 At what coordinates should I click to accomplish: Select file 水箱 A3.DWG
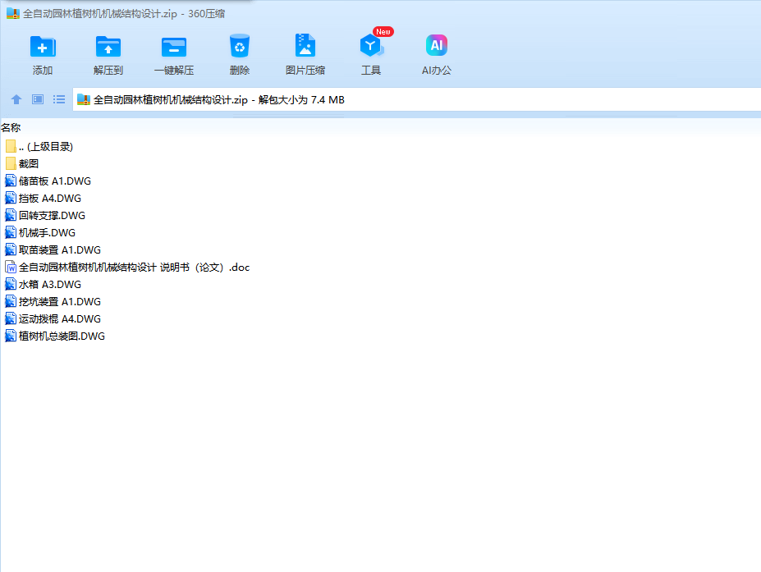[x=44, y=284]
